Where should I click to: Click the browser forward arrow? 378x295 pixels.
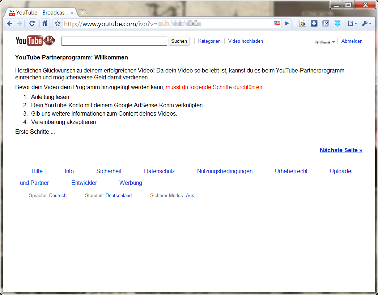20,24
